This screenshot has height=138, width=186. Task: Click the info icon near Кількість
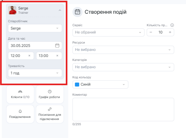(172, 25)
